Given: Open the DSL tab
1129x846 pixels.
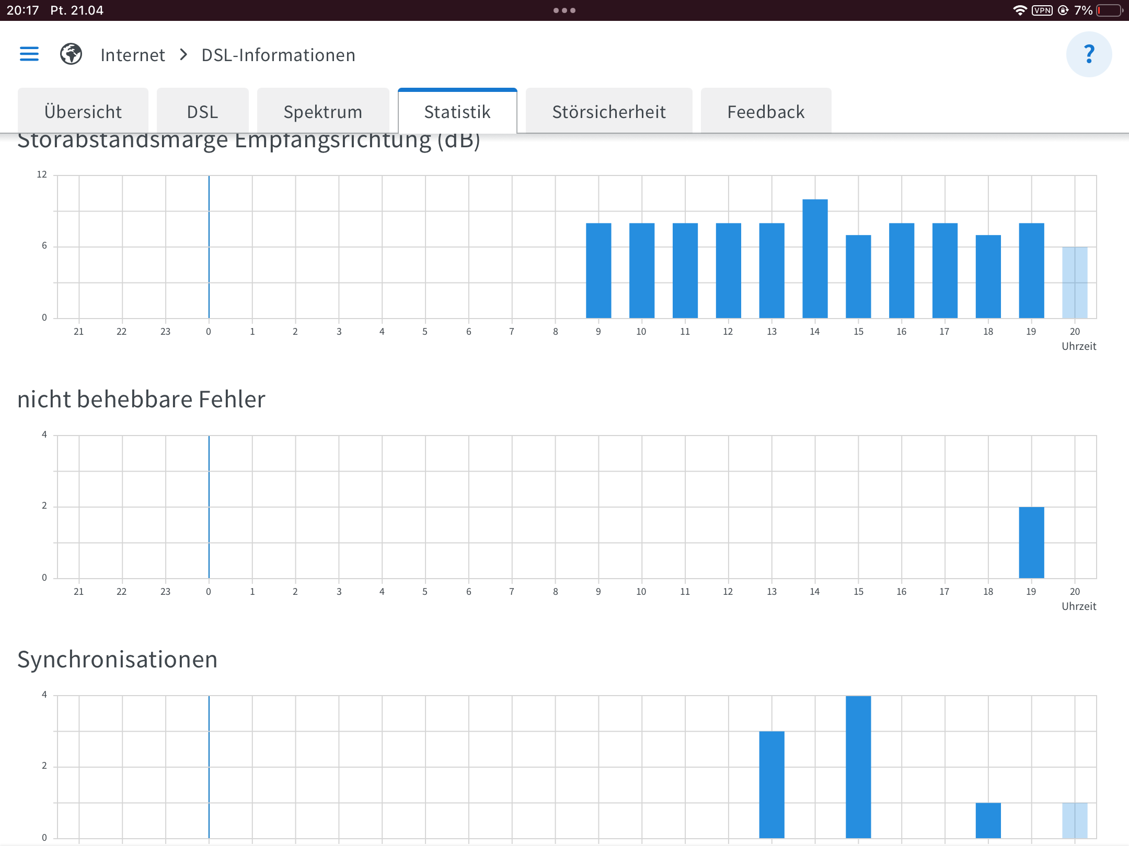Looking at the screenshot, I should pos(202,112).
